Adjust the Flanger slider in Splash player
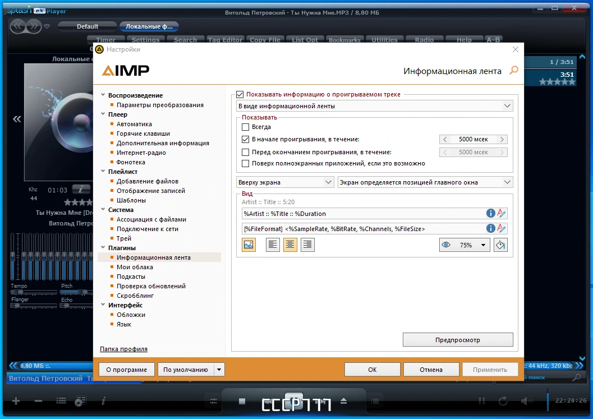Viewport: 593px width, 419px height. click(33, 306)
